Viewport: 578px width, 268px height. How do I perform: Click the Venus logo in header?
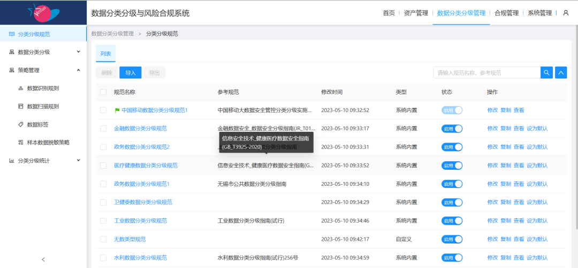tap(43, 12)
